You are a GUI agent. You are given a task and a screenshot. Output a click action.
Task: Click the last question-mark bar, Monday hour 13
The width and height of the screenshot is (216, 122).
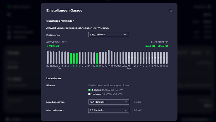point(167,58)
